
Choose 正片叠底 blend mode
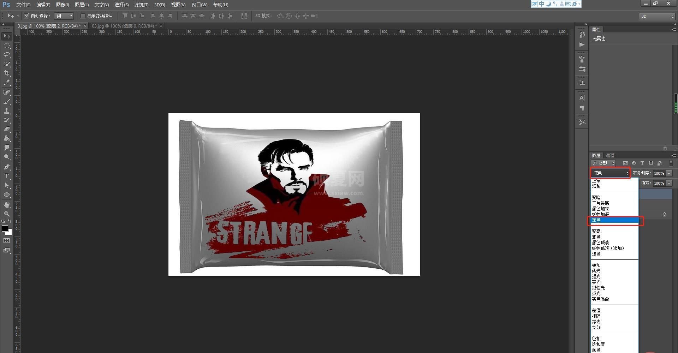(x=614, y=203)
